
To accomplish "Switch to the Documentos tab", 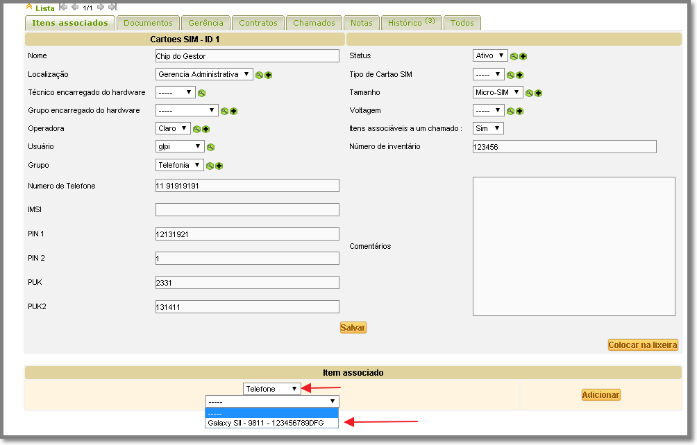I will [x=148, y=22].
